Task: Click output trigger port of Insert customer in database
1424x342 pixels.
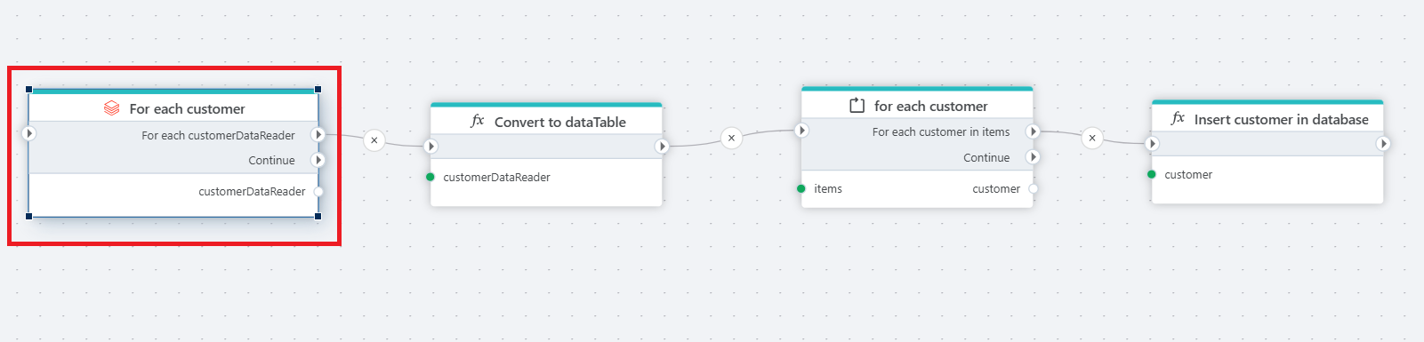Action: tap(1383, 143)
